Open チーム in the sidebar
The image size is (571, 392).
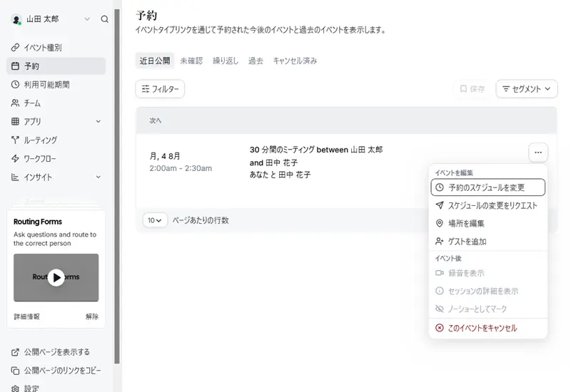pyautogui.click(x=56, y=103)
